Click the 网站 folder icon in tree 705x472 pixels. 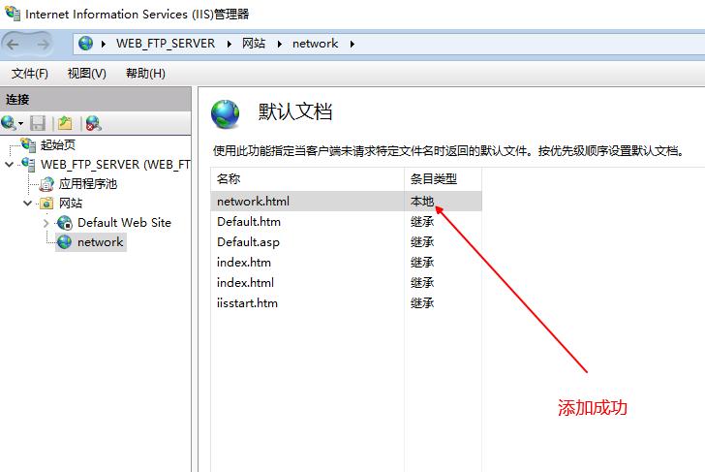click(46, 203)
